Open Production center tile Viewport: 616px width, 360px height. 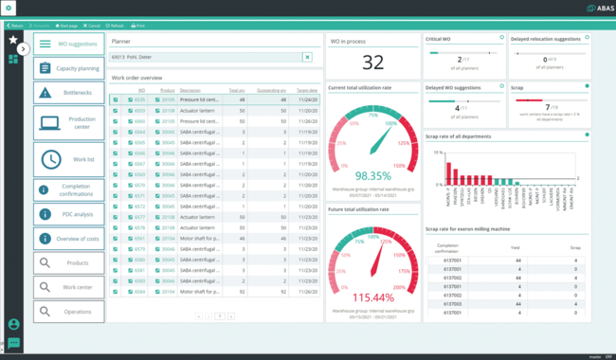pos(69,123)
